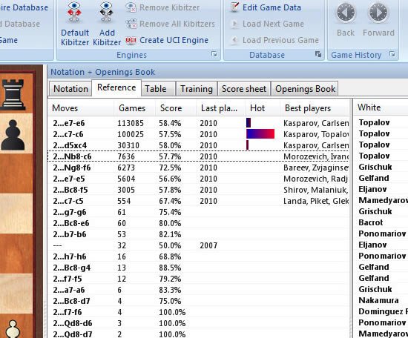This screenshot has width=408, height=338.
Task: Click the Add Kibitzer icon
Action: click(106, 13)
